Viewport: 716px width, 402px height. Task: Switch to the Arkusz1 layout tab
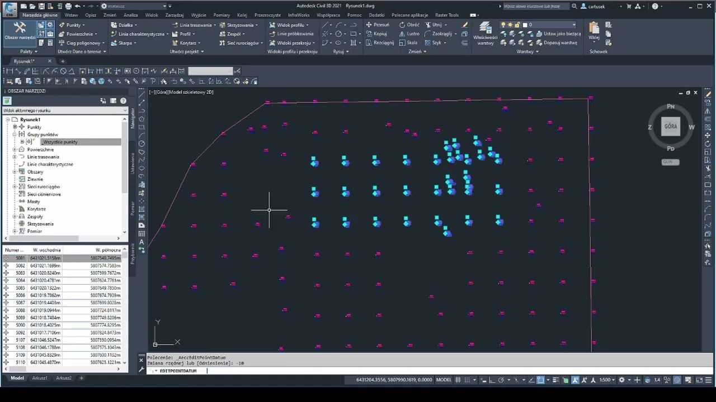click(x=39, y=378)
